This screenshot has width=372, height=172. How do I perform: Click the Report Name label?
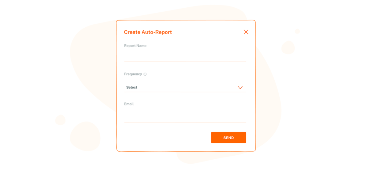135,45
